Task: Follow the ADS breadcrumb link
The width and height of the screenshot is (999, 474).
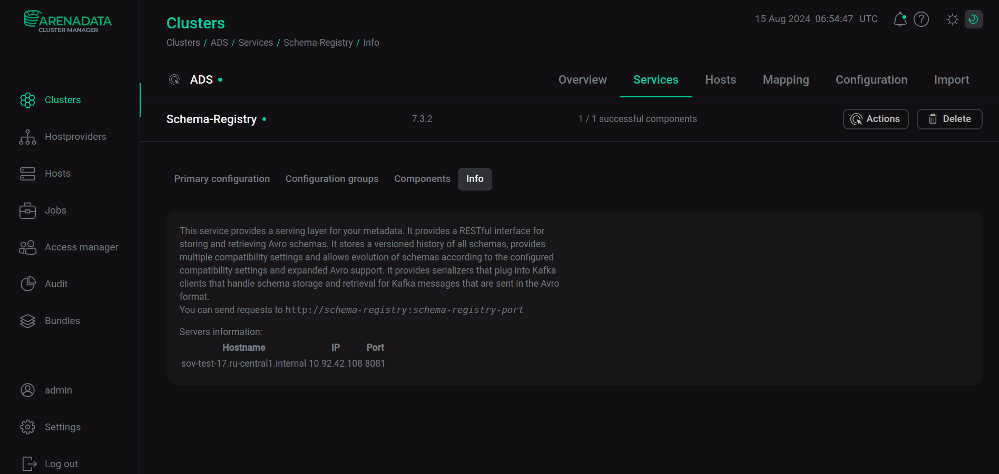Action: point(219,43)
